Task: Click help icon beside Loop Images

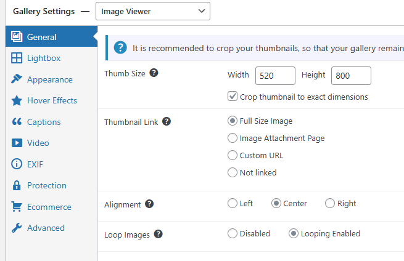Action: (159, 234)
